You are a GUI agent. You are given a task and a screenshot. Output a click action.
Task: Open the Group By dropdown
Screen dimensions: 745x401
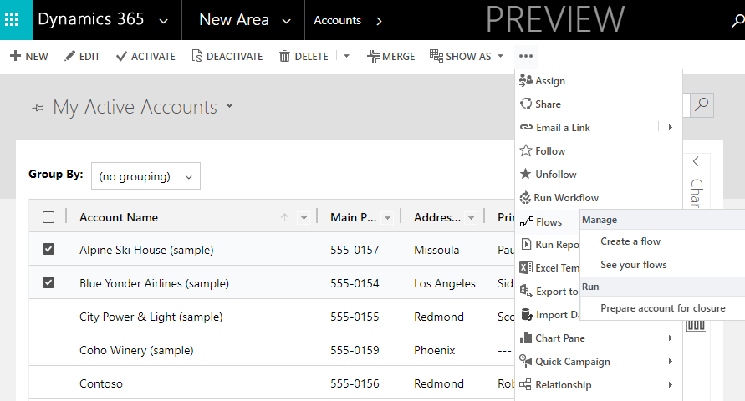point(145,176)
